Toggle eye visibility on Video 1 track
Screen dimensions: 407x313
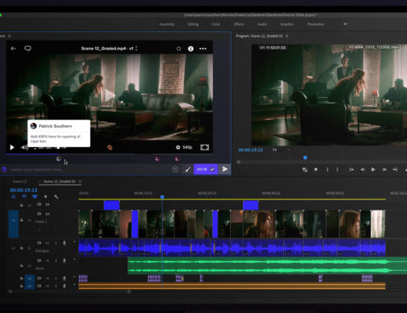(x=47, y=214)
